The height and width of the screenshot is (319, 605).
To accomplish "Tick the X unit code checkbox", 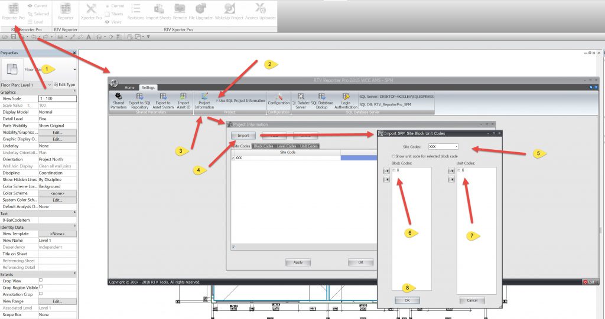I will click(x=459, y=170).
